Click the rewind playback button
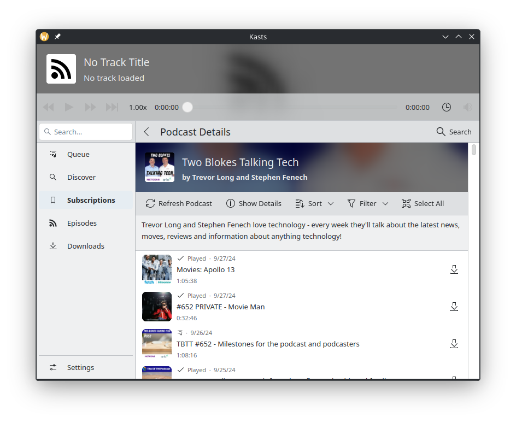 coord(48,107)
